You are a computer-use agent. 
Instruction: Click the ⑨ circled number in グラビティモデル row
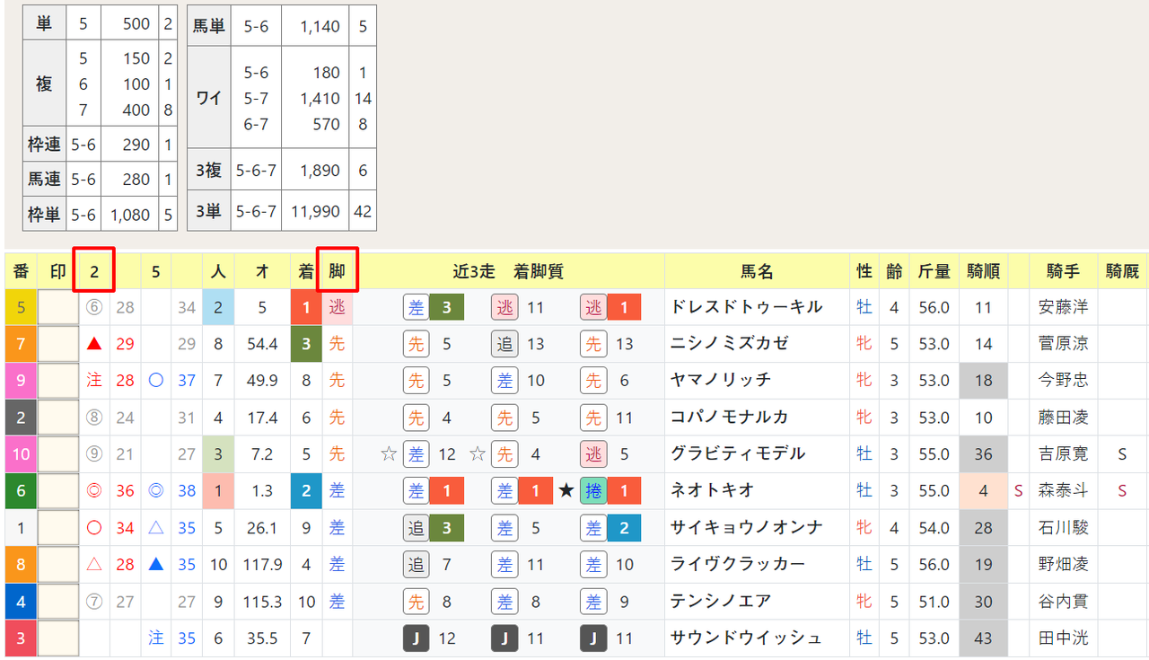pos(93,453)
